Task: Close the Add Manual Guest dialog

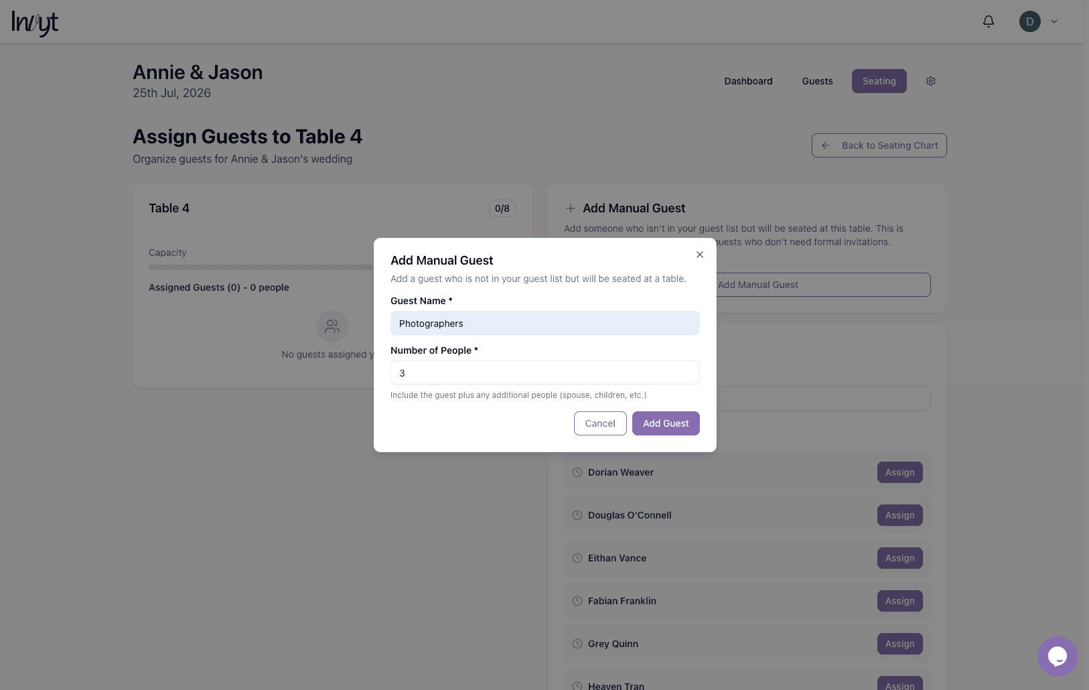Action: coord(699,255)
